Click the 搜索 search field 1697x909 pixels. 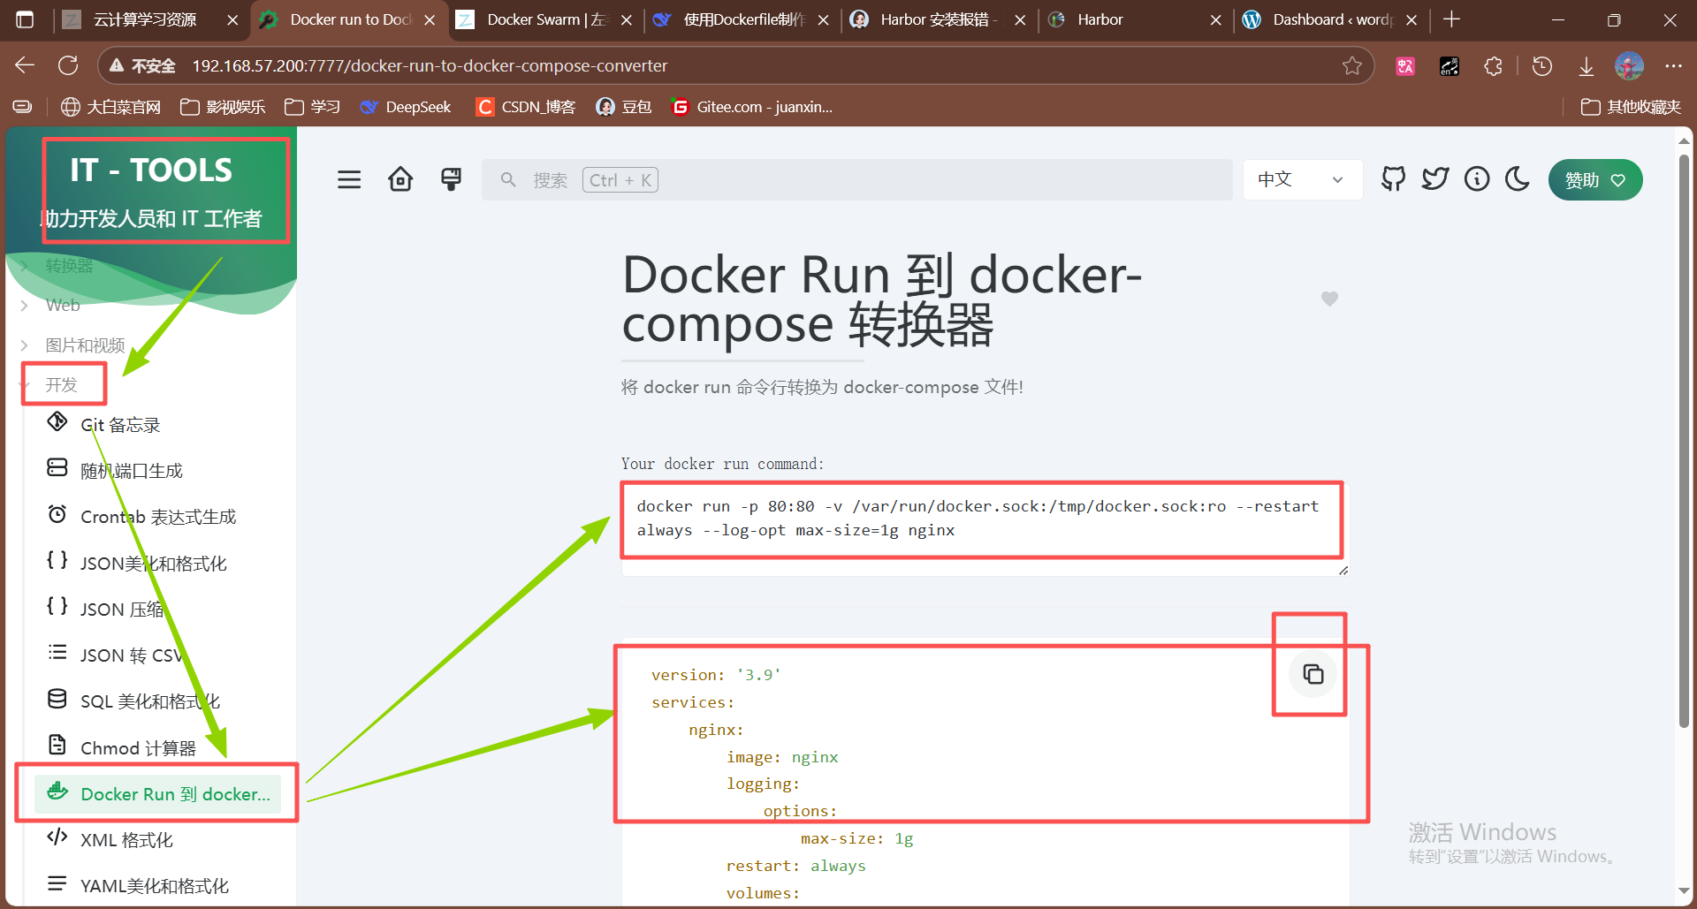[x=856, y=180]
